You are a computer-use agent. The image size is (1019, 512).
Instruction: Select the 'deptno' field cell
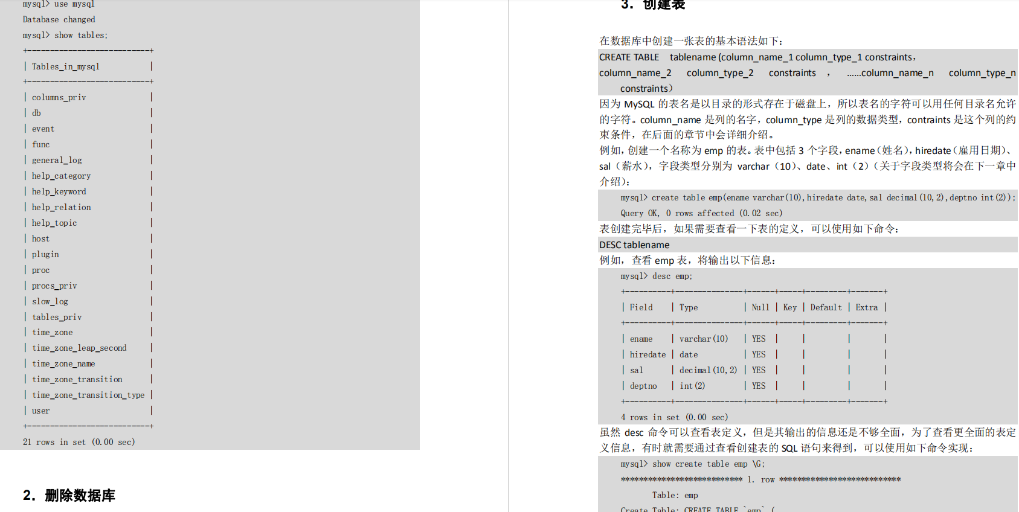coord(643,386)
